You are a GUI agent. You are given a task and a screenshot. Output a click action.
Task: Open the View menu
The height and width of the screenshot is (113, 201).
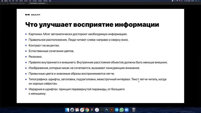coord(17,1)
